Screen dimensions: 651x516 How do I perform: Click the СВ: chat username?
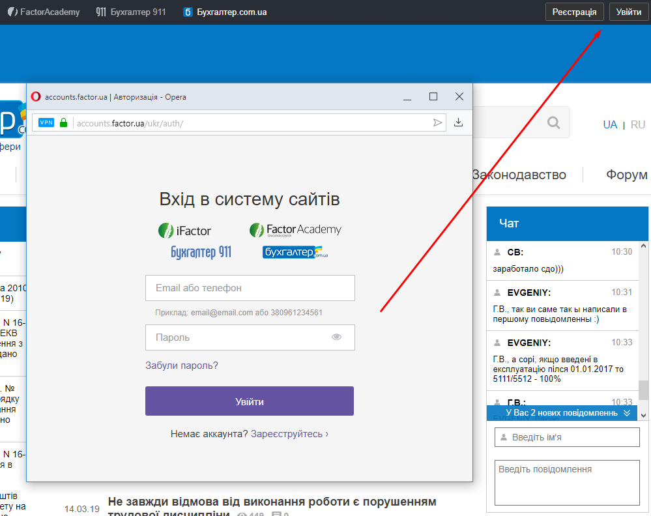(515, 252)
